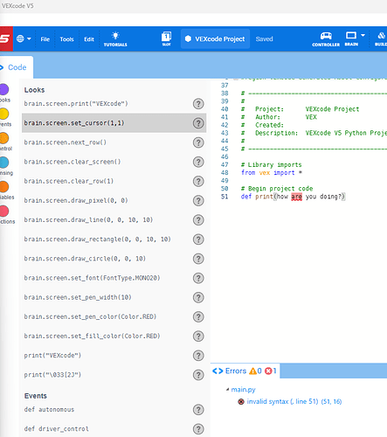Go to the invalid syntax line 51 error
Image resolution: width=387 pixels, height=437 pixels.
coord(294,401)
